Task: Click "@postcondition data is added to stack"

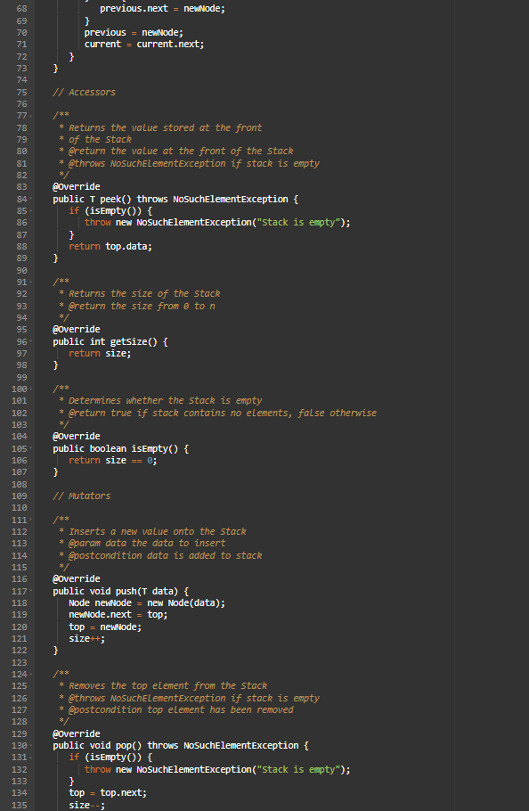Action: [166, 555]
